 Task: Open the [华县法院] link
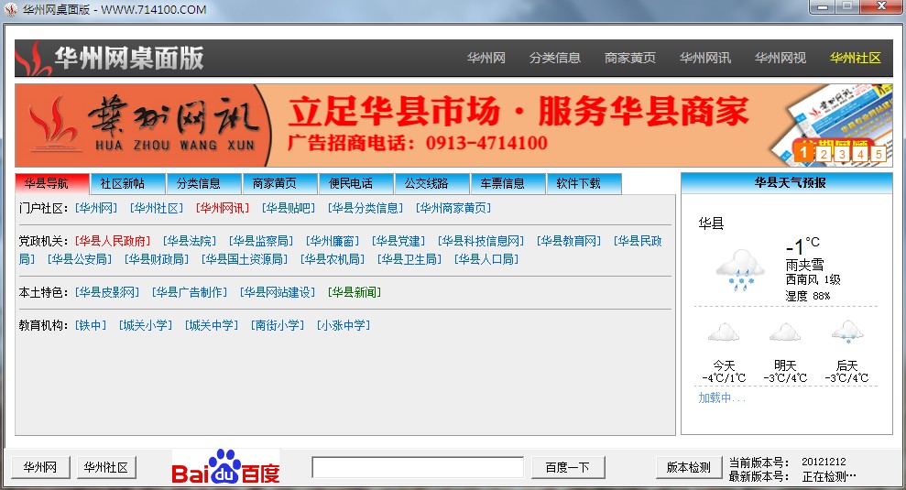pos(190,241)
